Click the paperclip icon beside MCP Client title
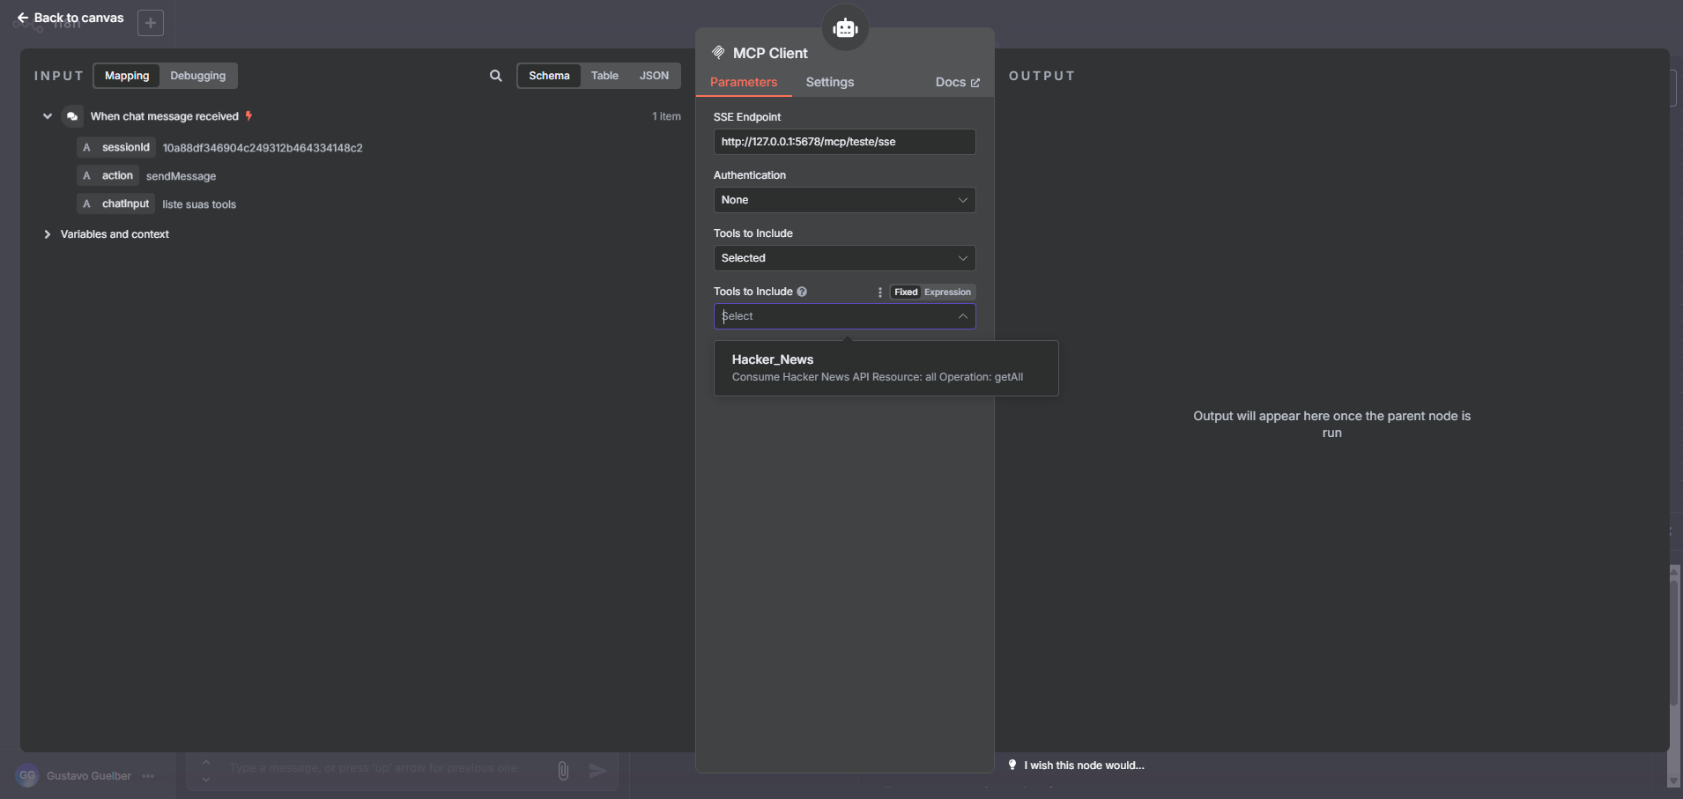The height and width of the screenshot is (799, 1683). [x=718, y=52]
